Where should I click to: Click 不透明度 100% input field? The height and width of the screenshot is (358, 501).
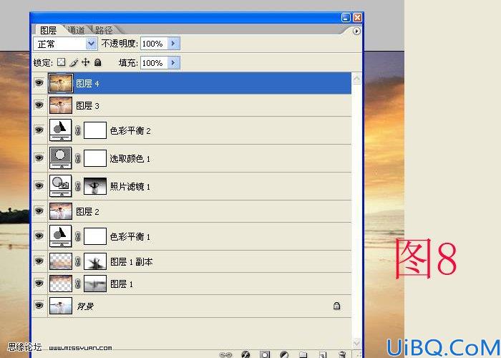pos(154,44)
